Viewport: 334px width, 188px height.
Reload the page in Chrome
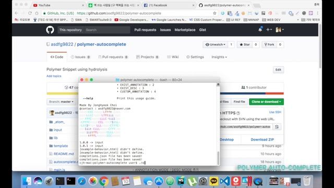(x=30, y=13)
